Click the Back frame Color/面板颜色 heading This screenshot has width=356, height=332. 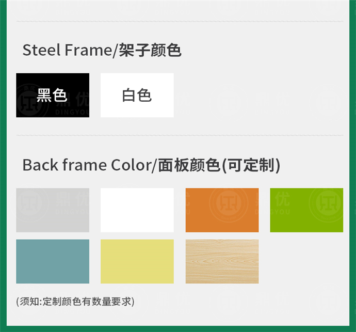[x=151, y=165]
